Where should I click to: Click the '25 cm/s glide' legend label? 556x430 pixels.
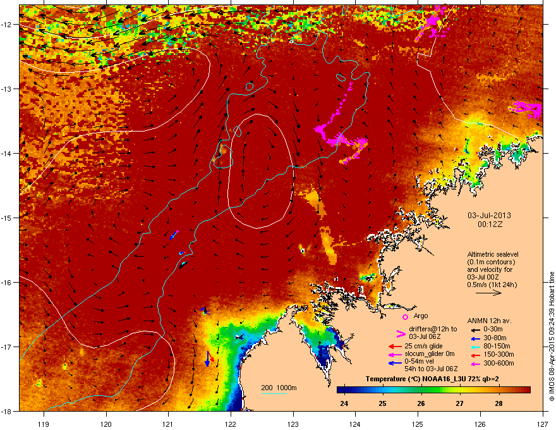click(x=424, y=346)
